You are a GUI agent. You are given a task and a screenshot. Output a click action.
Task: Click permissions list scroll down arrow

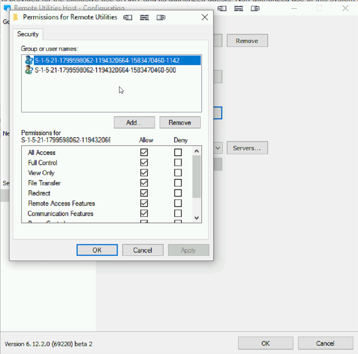(x=197, y=218)
